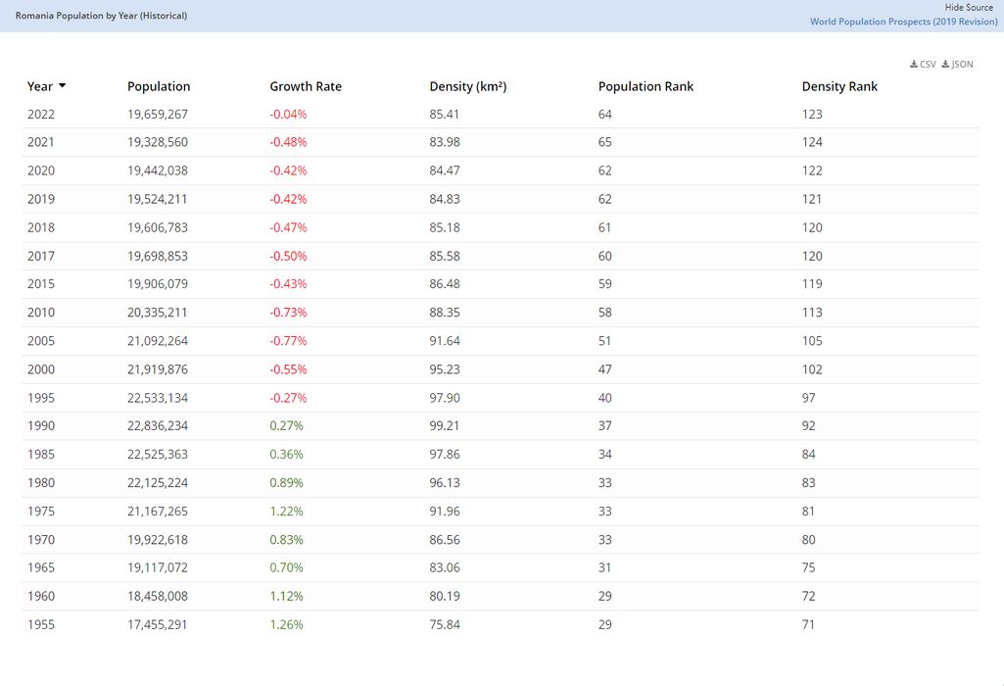The width and height of the screenshot is (1004, 686).
Task: Click the 1990 population value 22,836,234
Action: [x=158, y=426]
